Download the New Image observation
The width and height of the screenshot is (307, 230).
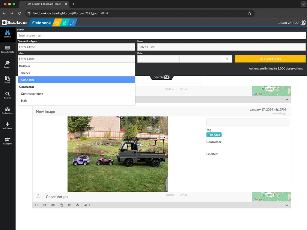[x=78, y=205]
